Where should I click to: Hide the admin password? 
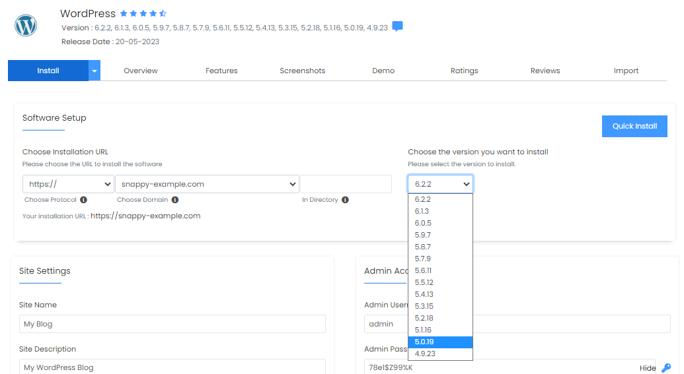[x=648, y=368]
